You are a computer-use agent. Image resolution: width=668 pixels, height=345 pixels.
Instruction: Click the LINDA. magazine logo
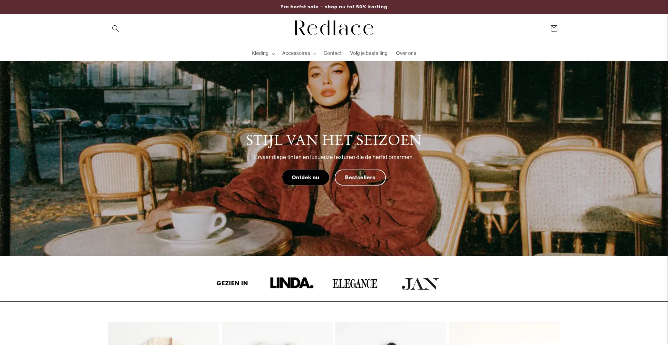[x=292, y=283]
